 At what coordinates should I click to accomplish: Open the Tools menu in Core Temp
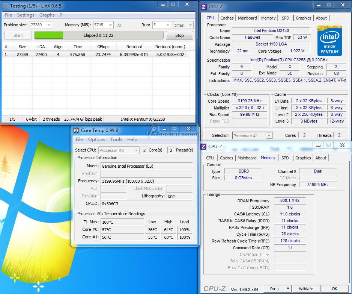pyautogui.click(x=116, y=139)
